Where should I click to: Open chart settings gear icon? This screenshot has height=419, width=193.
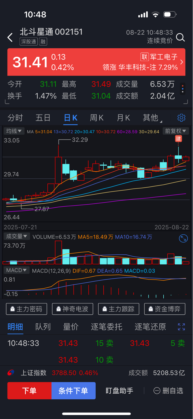(x=181, y=118)
